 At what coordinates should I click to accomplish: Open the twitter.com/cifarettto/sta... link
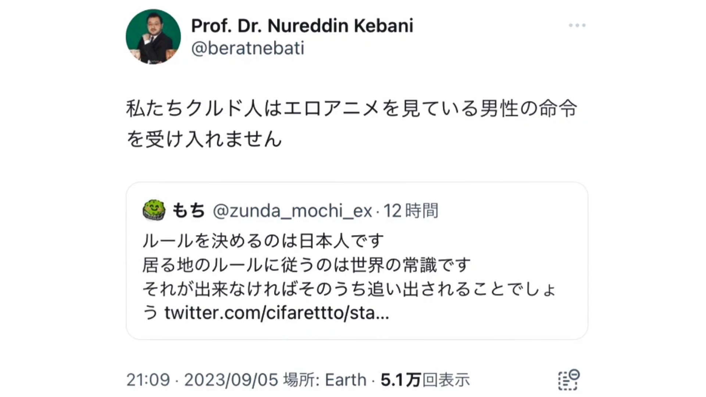point(277,313)
